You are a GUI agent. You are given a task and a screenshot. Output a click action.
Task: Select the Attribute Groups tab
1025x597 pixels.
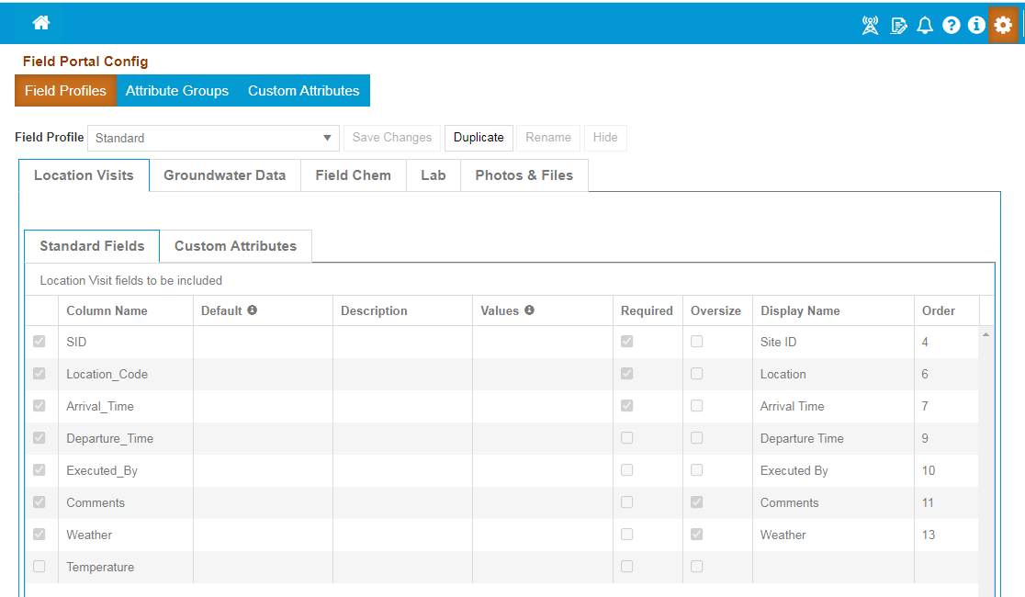(176, 90)
